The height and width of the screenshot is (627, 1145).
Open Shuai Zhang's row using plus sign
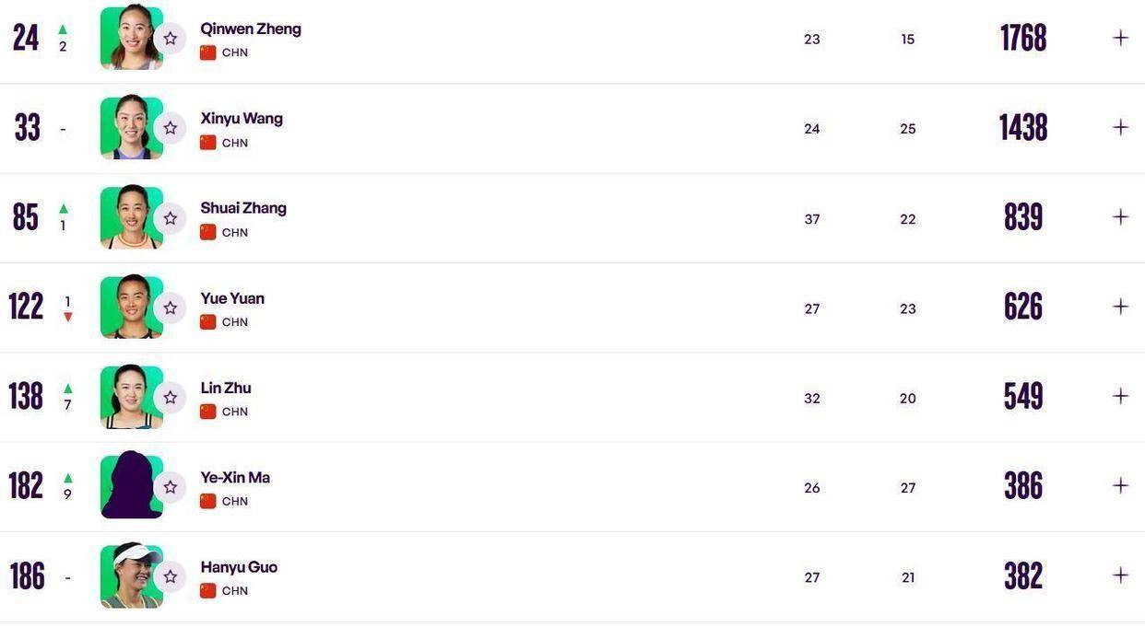pyautogui.click(x=1120, y=216)
